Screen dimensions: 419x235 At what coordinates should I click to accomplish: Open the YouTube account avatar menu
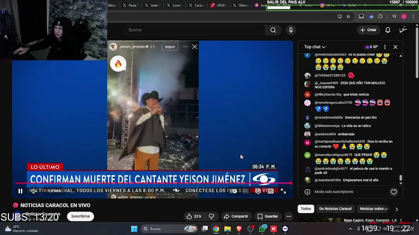coord(403,30)
